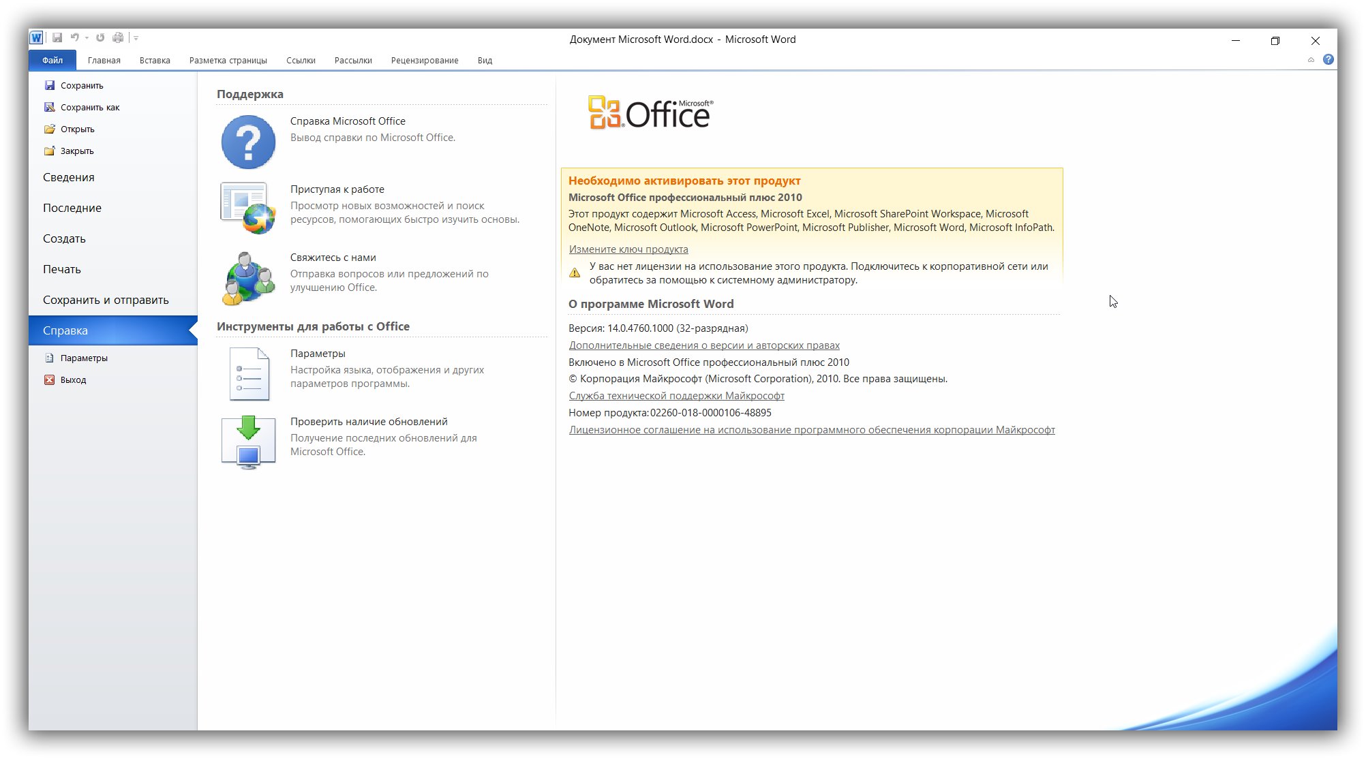Switch to the Вид ribbon tab

coord(485,60)
